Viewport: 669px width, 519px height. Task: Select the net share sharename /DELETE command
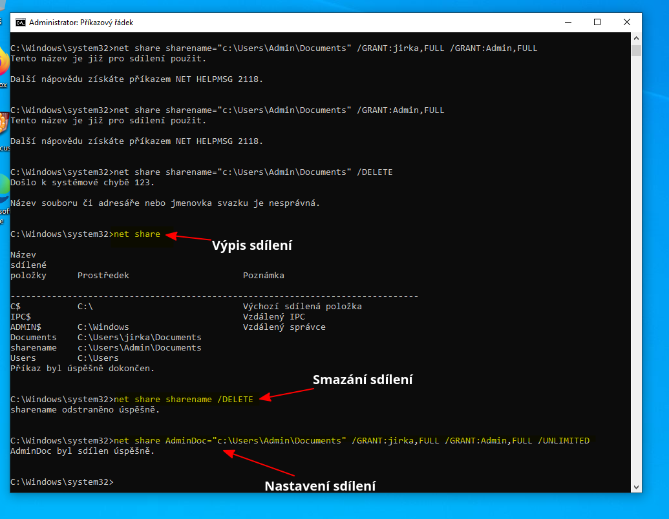pos(184,399)
